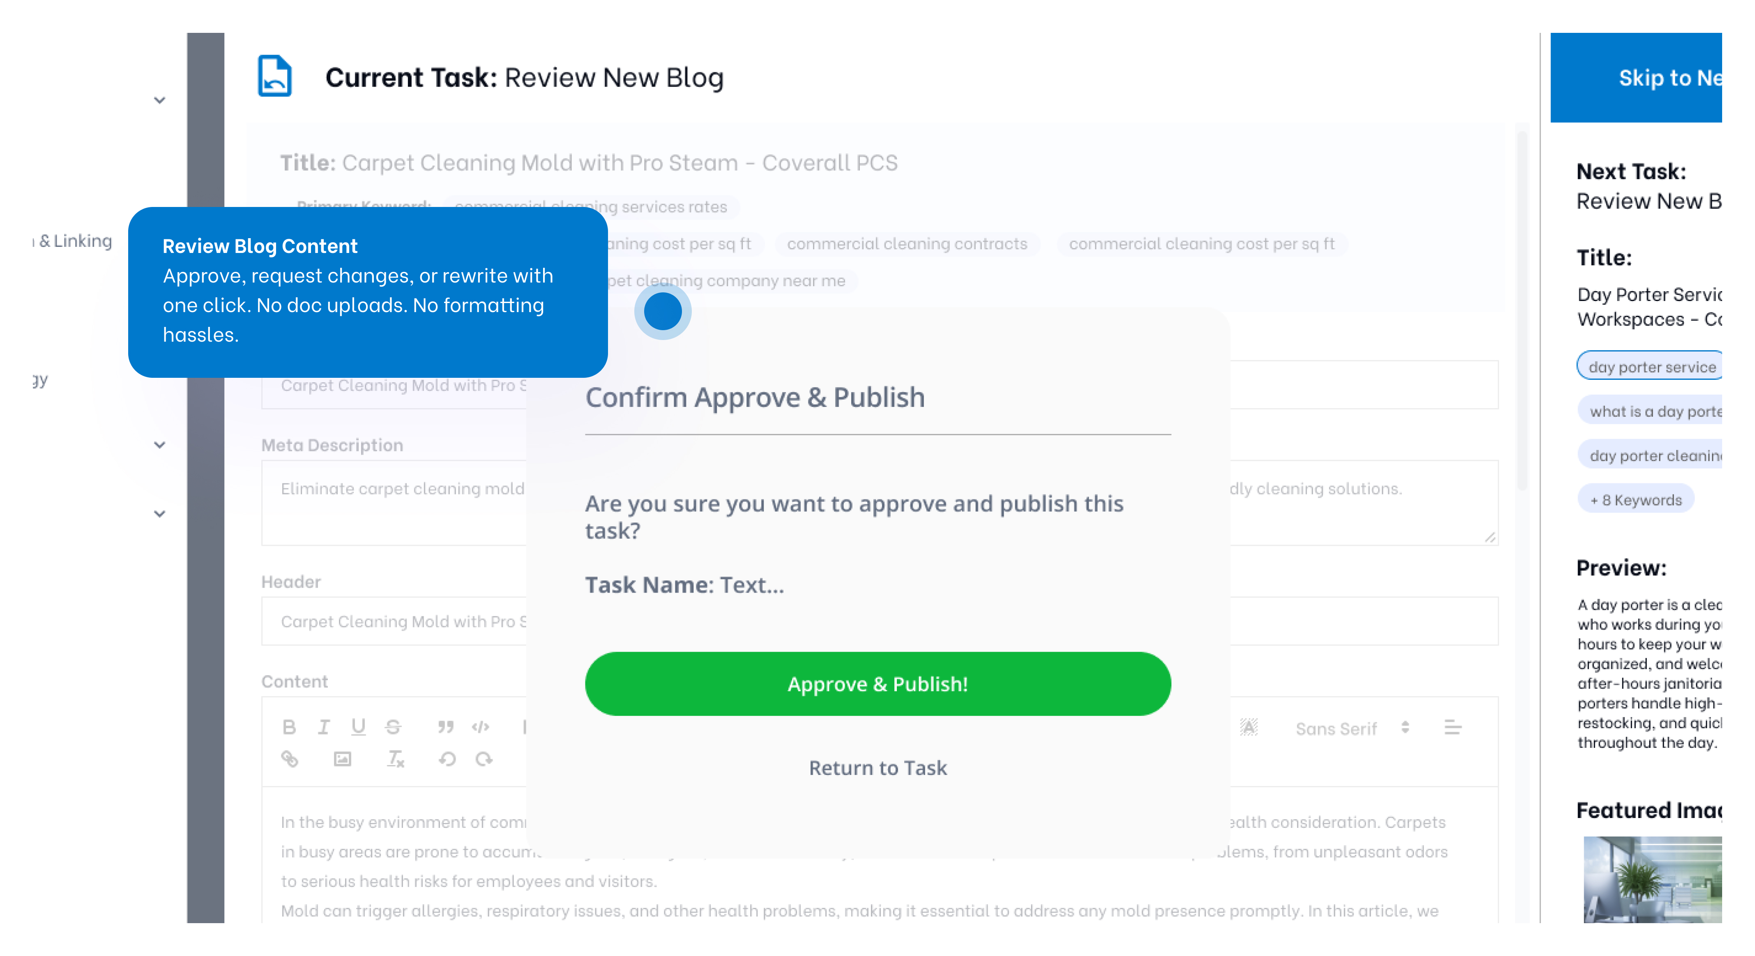
Task: Open the text alignment dropdown
Action: pos(1453,728)
